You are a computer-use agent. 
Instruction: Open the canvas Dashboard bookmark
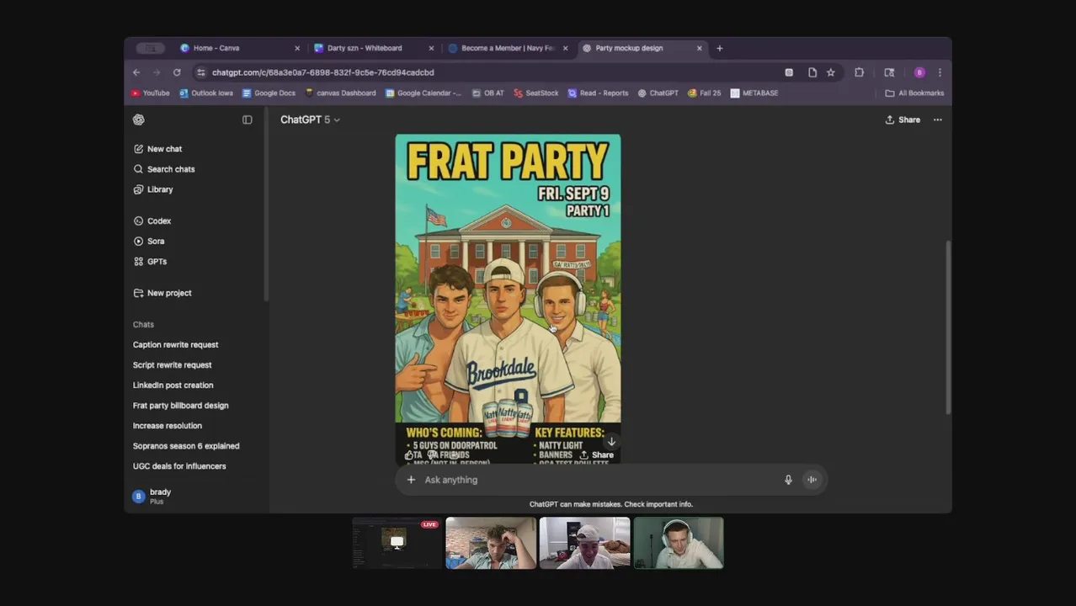pos(340,93)
